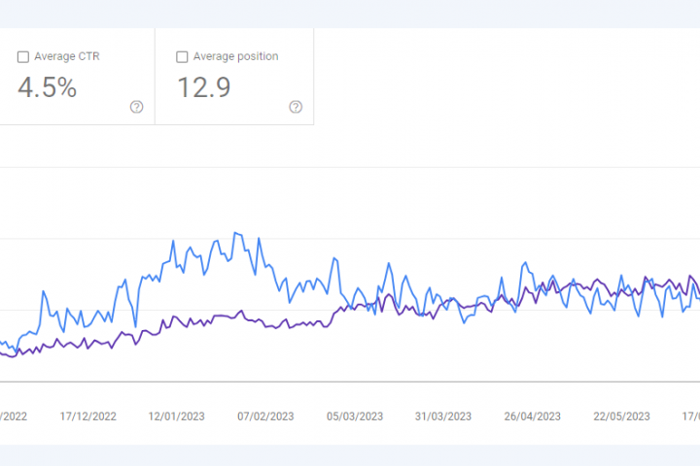Click the 12.9 Average position value
Image resolution: width=700 pixels, height=466 pixels.
203,87
